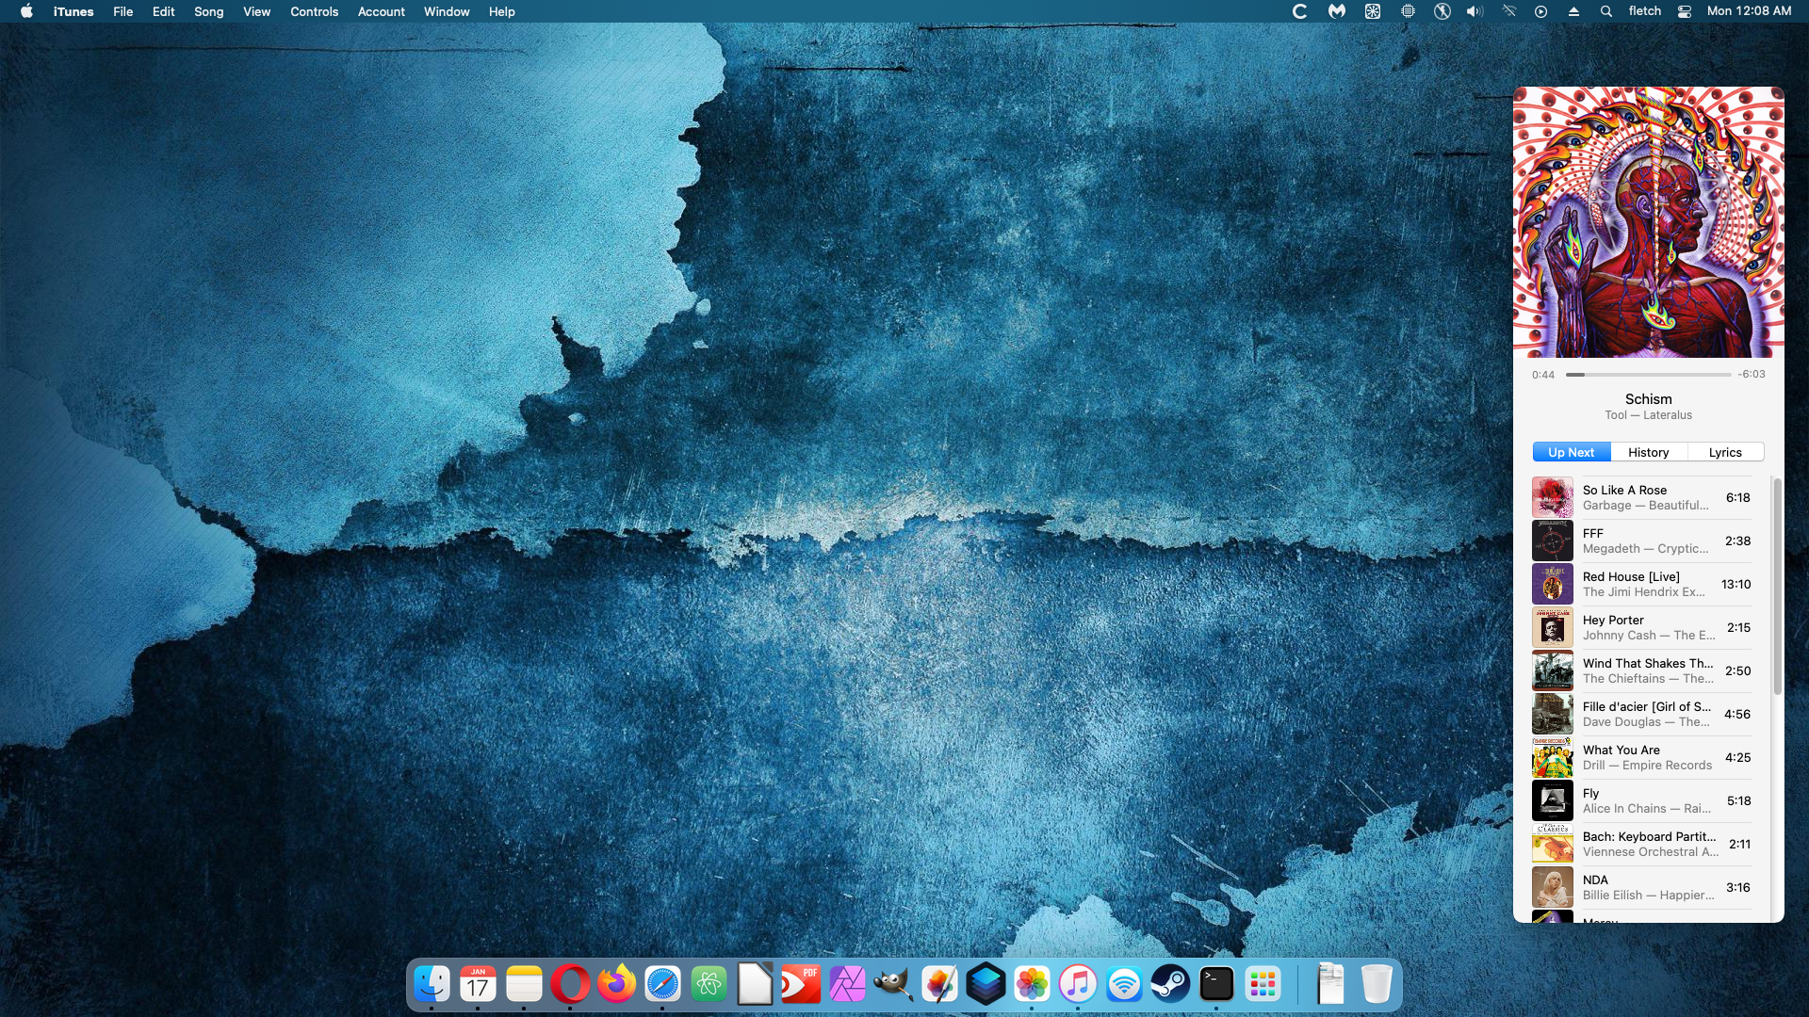Screen dimensions: 1809x1017
Task: Click the Lateralus album artwork
Action: 1649,222
